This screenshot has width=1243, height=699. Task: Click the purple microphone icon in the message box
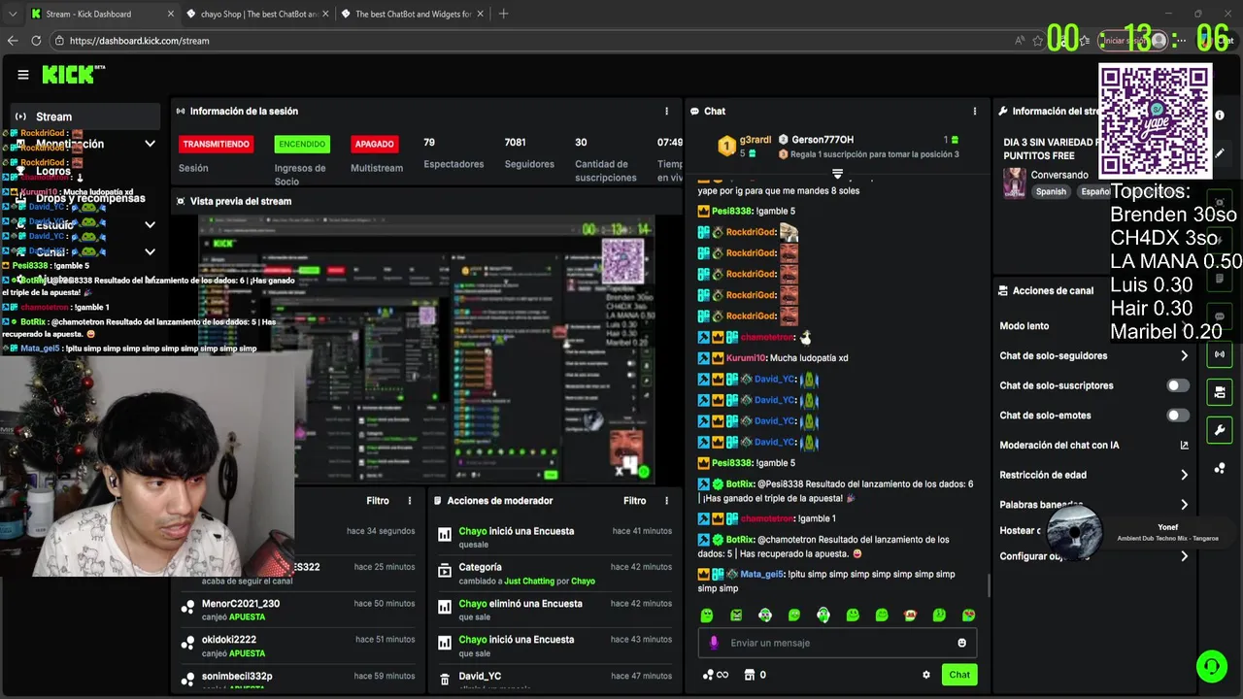(714, 643)
